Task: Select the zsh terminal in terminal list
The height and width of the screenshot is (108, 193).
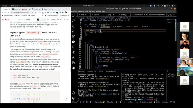Action: coord(172,76)
